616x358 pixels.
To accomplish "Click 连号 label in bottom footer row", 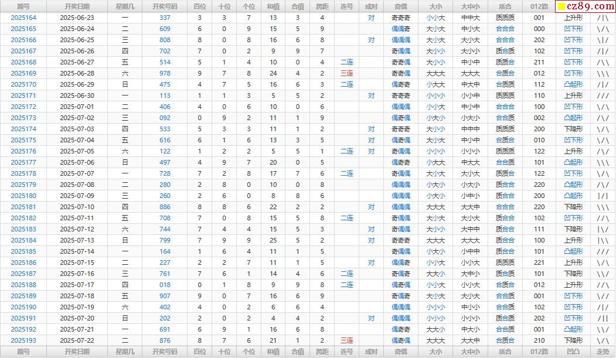I will 347,352.
